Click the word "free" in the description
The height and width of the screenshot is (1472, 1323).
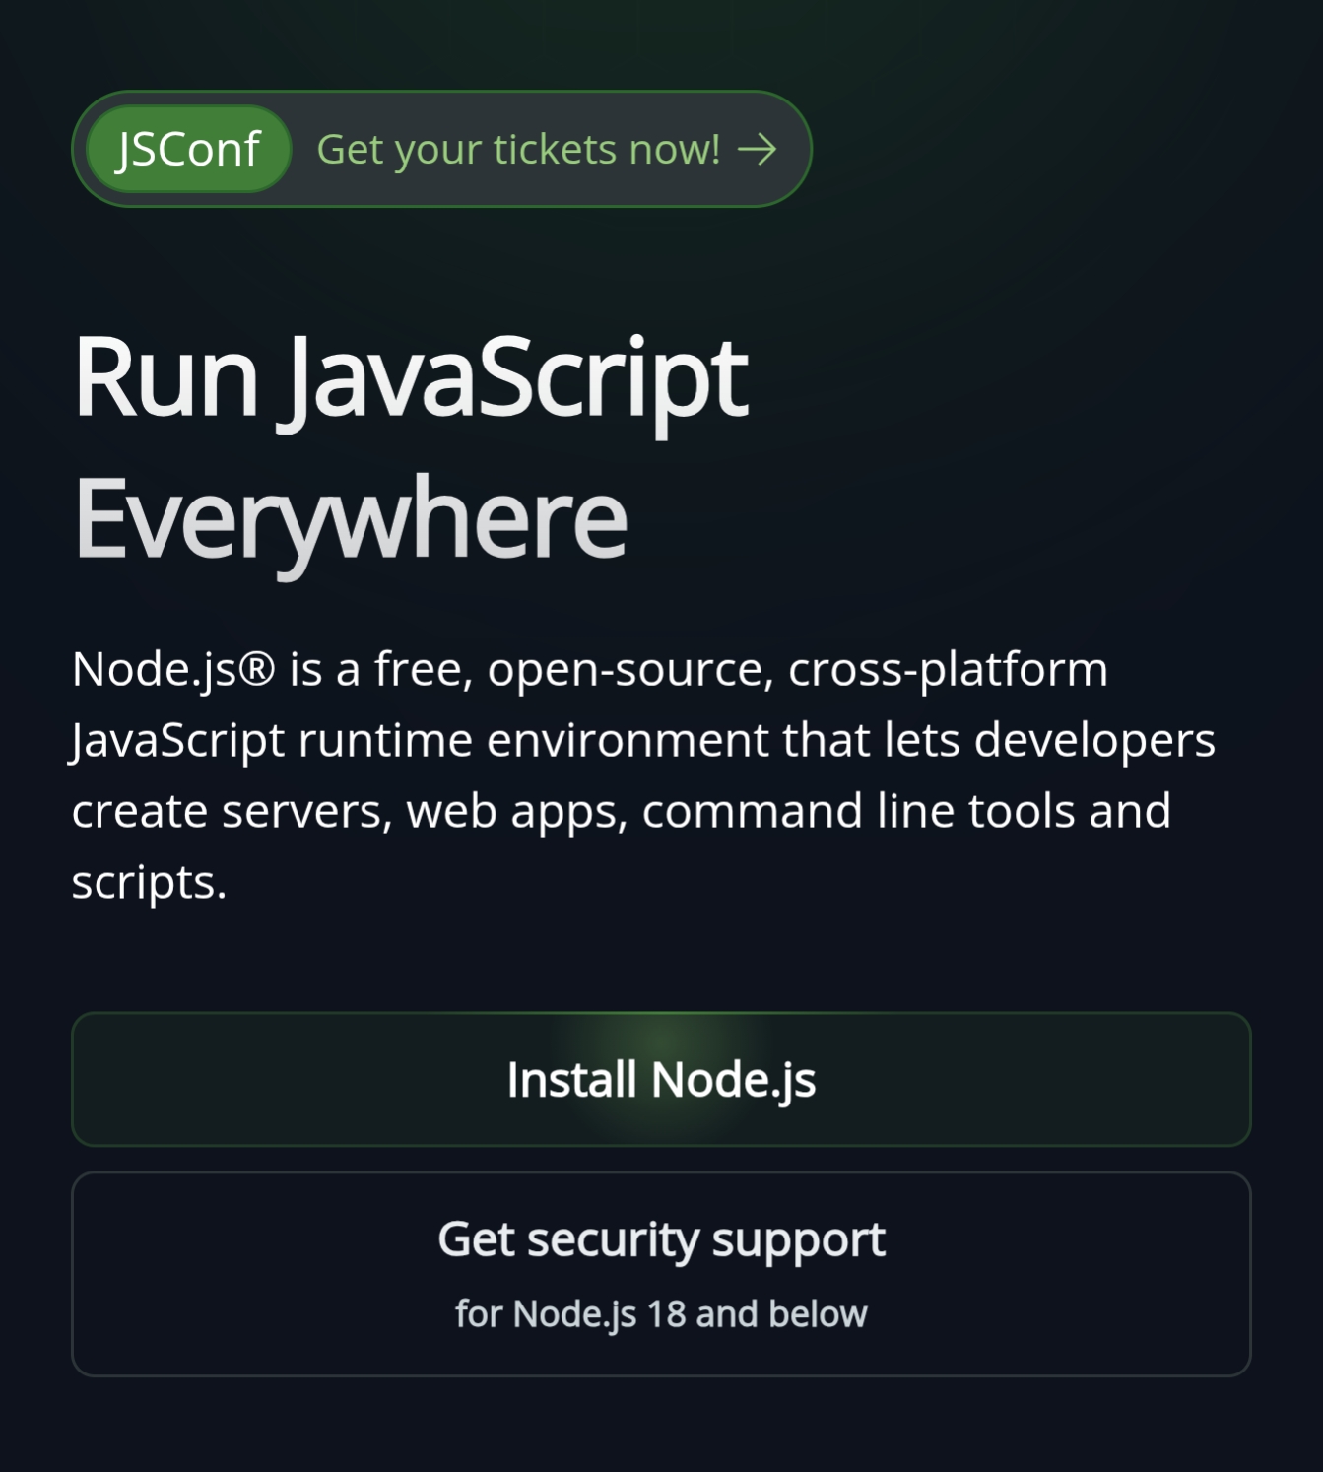tap(424, 670)
